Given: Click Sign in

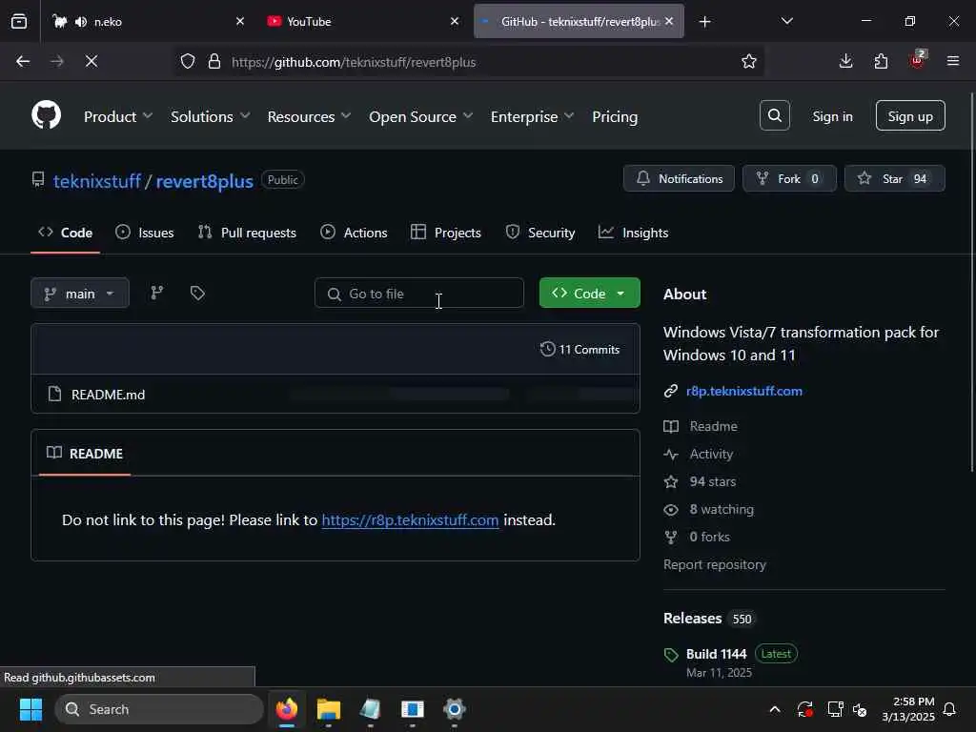Looking at the screenshot, I should 832,116.
